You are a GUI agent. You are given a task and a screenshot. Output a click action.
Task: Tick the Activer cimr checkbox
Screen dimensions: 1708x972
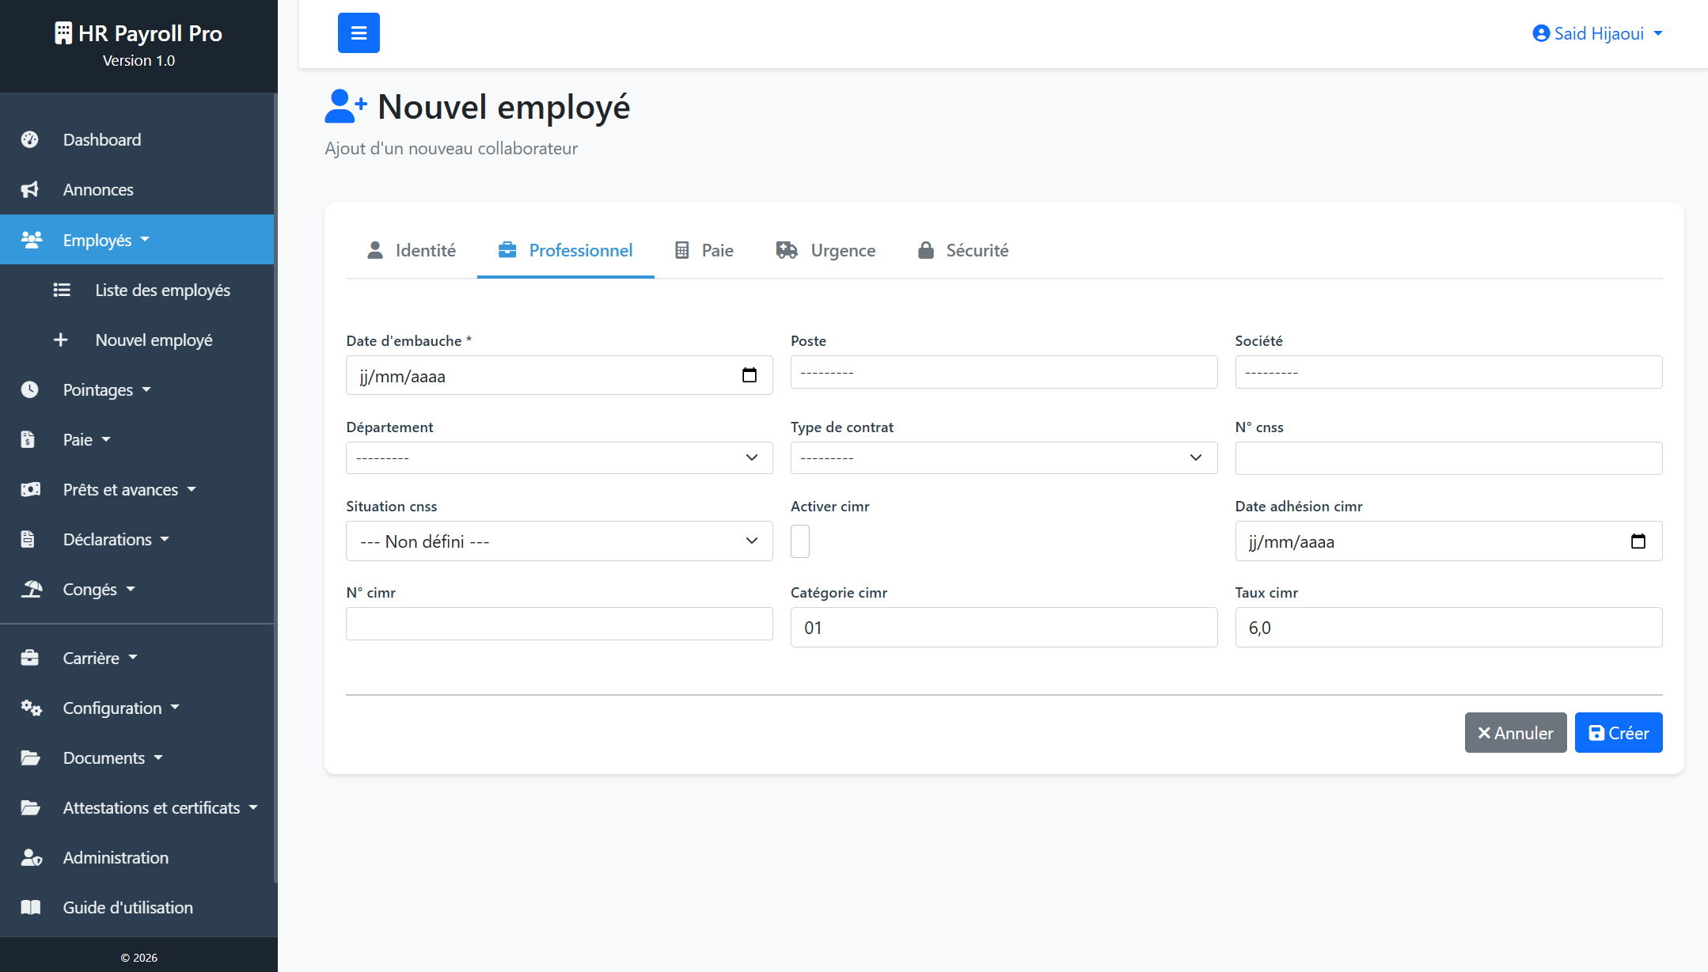[x=800, y=541]
